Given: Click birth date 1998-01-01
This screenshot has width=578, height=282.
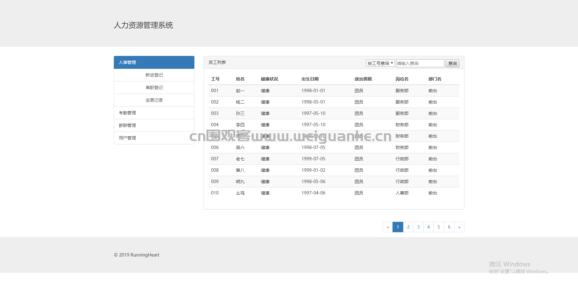Looking at the screenshot, I should click(x=313, y=91).
